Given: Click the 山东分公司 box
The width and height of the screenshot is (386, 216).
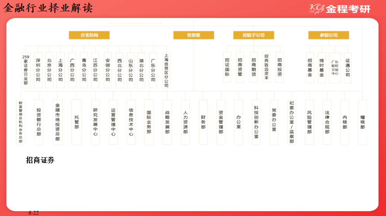Looking at the screenshot, I should (131, 70).
